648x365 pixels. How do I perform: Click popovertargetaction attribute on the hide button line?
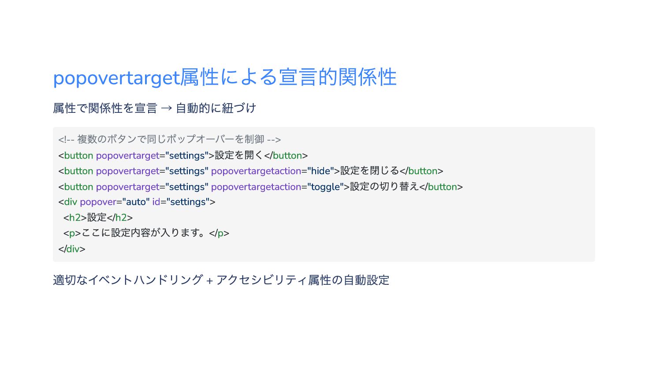(256, 171)
